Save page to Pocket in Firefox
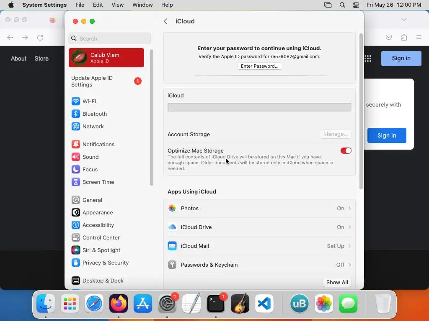429x321 pixels. pyautogui.click(x=389, y=37)
